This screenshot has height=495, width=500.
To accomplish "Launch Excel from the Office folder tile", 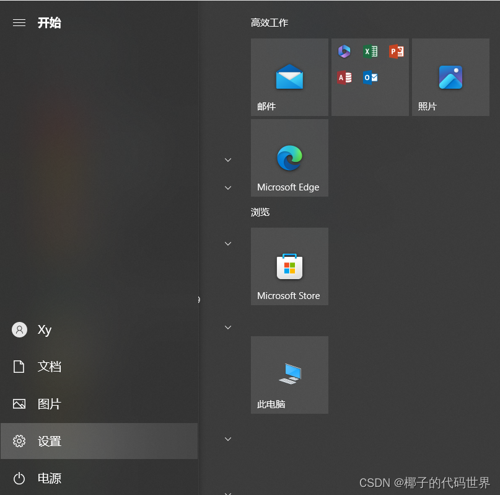I will tap(371, 51).
